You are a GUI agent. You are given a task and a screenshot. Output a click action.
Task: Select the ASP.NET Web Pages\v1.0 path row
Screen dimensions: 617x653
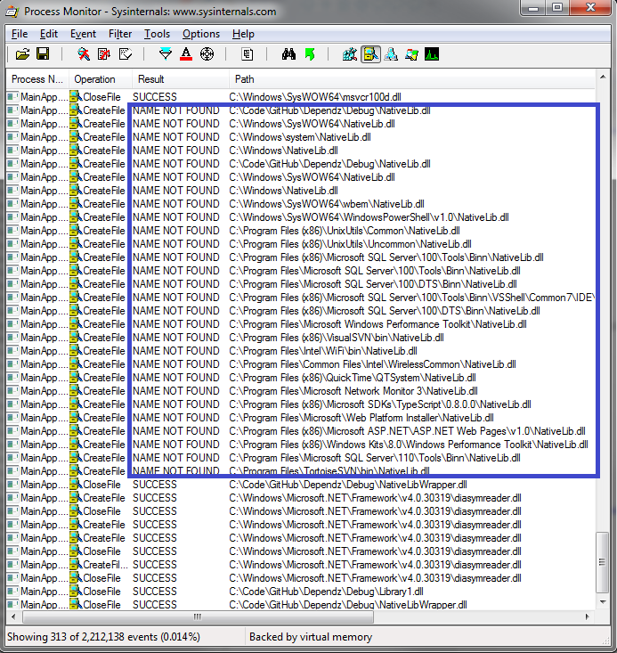pyautogui.click(x=300, y=430)
